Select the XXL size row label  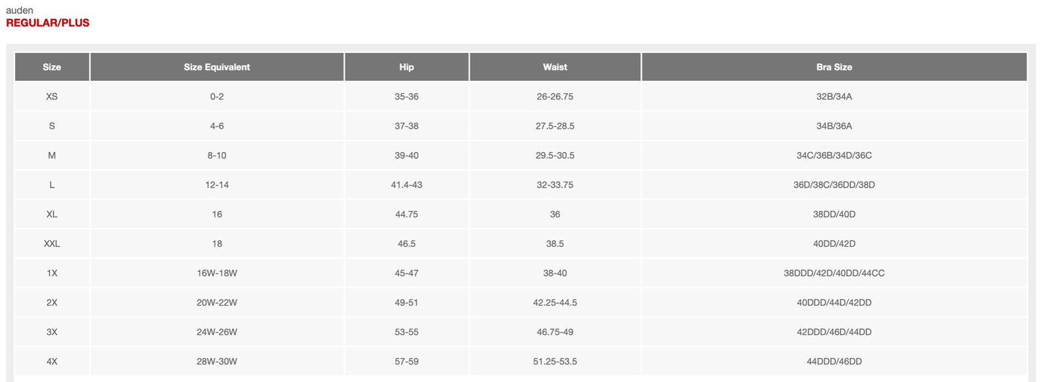[x=52, y=244]
